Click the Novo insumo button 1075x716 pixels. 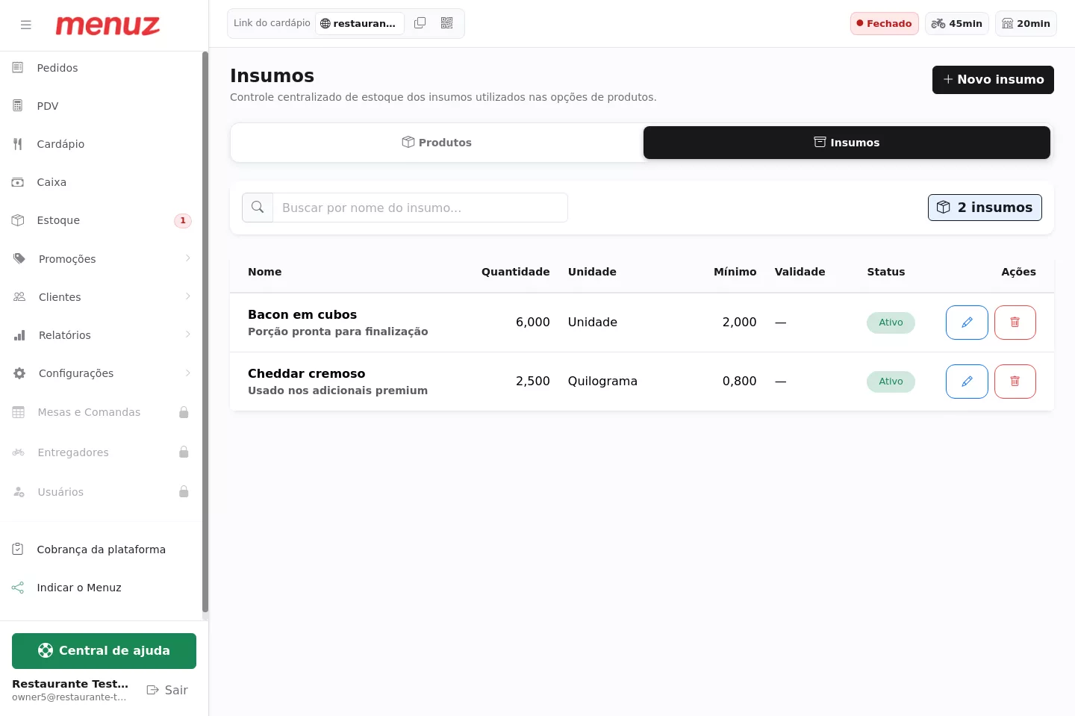click(x=993, y=80)
